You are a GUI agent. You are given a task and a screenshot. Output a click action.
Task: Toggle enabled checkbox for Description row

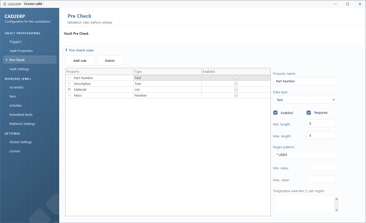[x=236, y=84]
